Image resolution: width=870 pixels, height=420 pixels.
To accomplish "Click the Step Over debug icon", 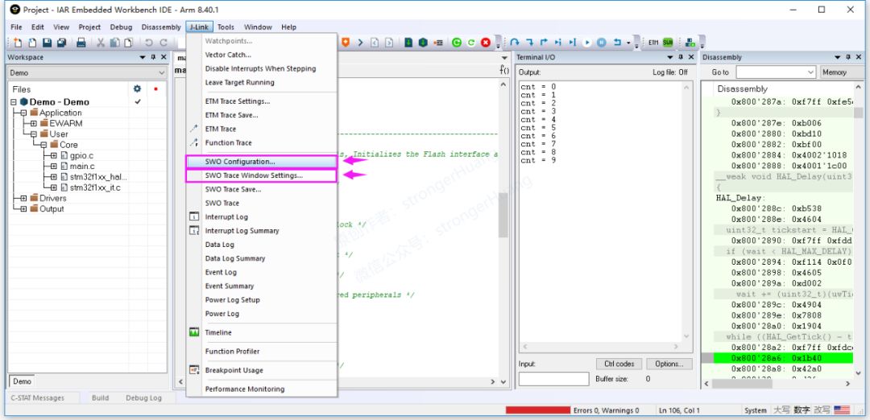I will [515, 43].
